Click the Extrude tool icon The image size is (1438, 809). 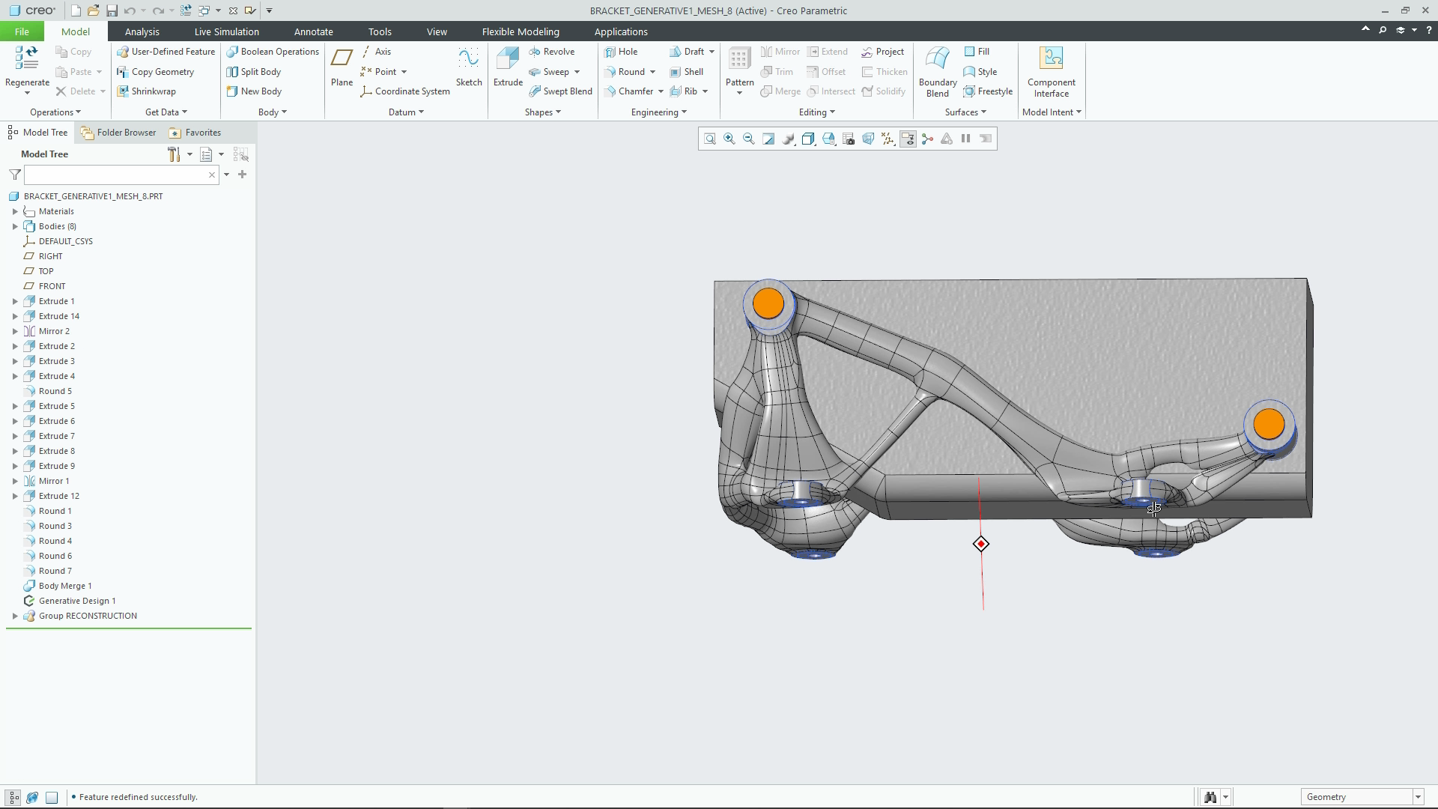[x=508, y=67]
